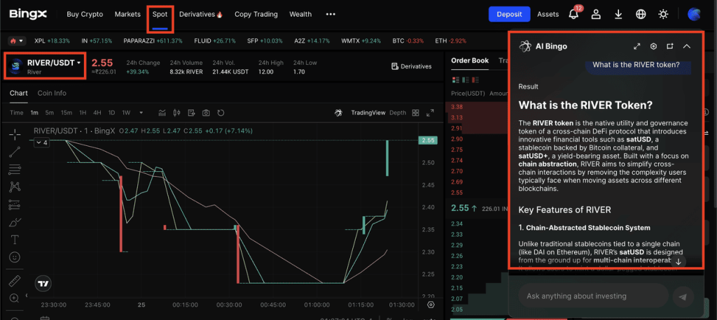The image size is (717, 320).
Task: Switch to the Coin Info tab
Action: (52, 93)
